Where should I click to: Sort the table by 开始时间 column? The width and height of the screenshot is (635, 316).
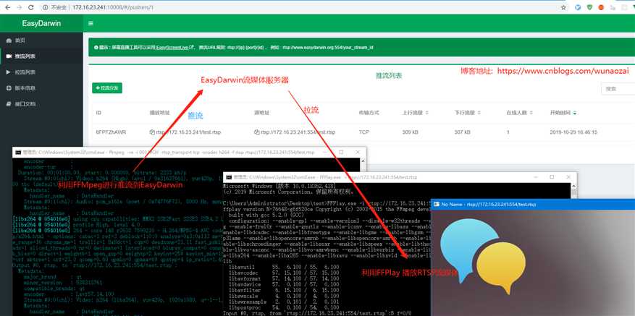click(563, 113)
